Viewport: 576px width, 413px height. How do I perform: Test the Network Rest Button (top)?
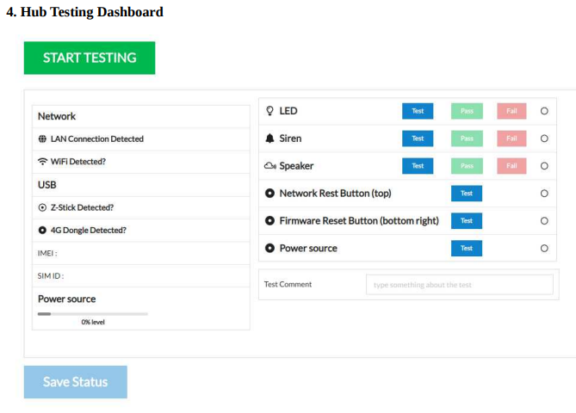click(x=467, y=194)
